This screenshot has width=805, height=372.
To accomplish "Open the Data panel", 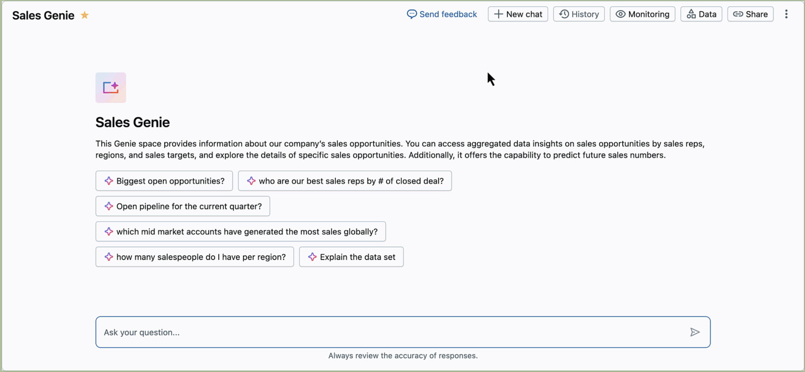I will coord(701,14).
